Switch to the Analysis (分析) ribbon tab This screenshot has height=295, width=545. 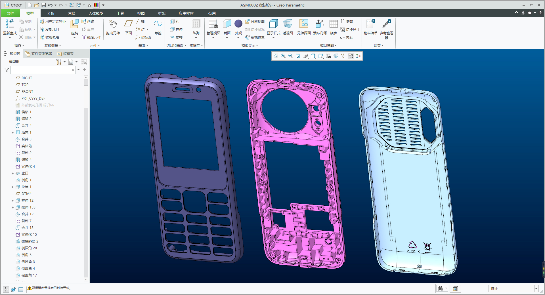(x=51, y=13)
